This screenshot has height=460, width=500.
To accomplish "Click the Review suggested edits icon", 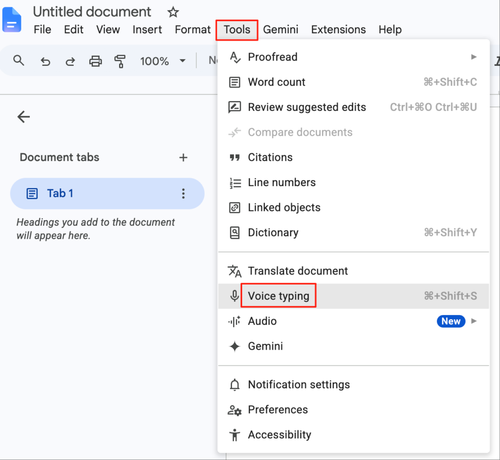I will [x=235, y=107].
